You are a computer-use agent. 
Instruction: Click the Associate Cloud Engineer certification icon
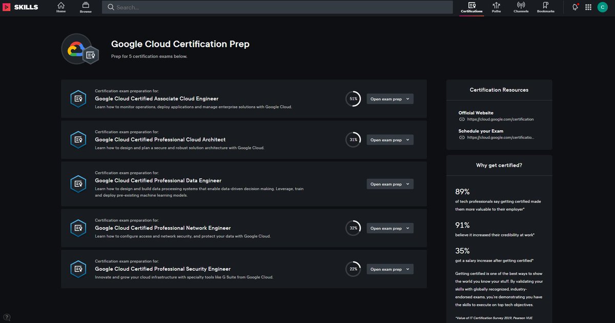click(78, 99)
